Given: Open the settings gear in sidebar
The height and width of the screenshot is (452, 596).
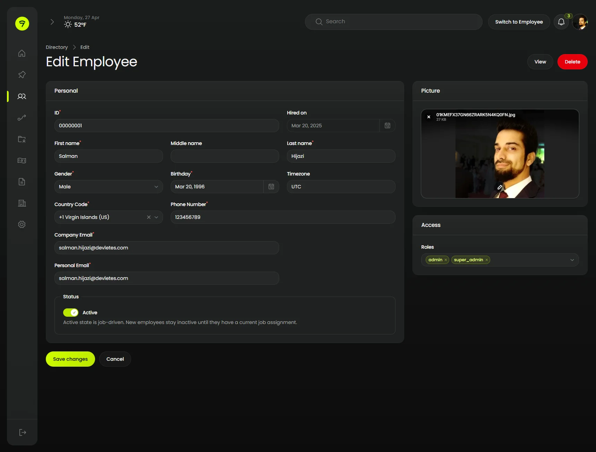Looking at the screenshot, I should click(x=22, y=224).
